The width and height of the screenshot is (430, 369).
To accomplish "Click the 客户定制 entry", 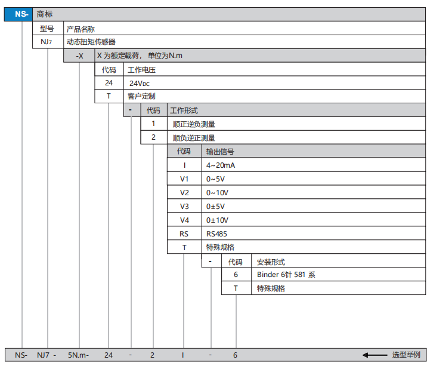I will (141, 96).
